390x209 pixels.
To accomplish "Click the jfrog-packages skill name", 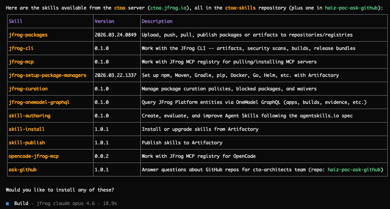I will [x=28, y=35].
